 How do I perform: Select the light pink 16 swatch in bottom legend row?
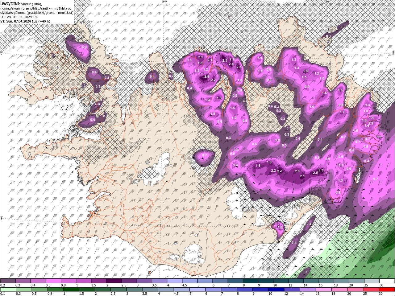pos(324,290)
